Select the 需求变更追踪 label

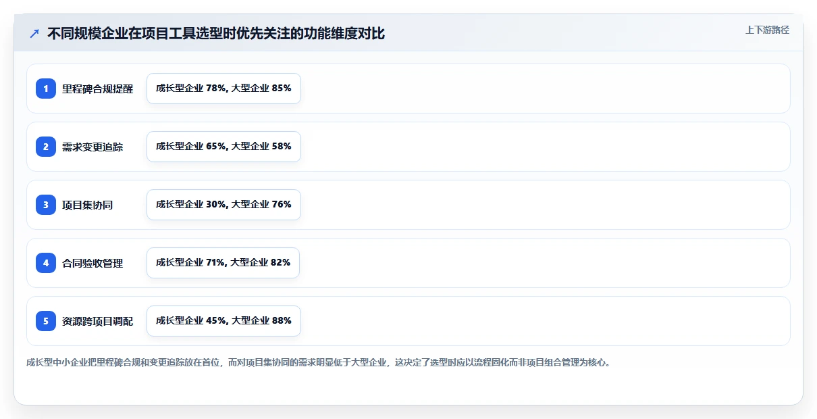coord(93,147)
